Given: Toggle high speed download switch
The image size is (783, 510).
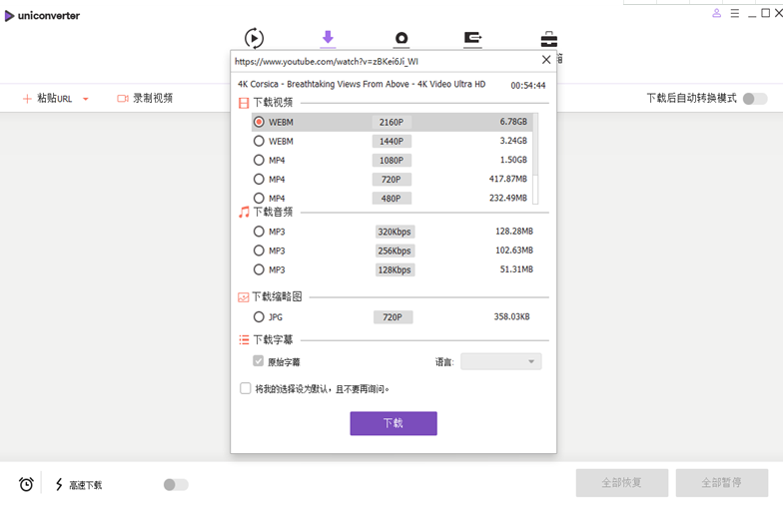Looking at the screenshot, I should tap(176, 485).
